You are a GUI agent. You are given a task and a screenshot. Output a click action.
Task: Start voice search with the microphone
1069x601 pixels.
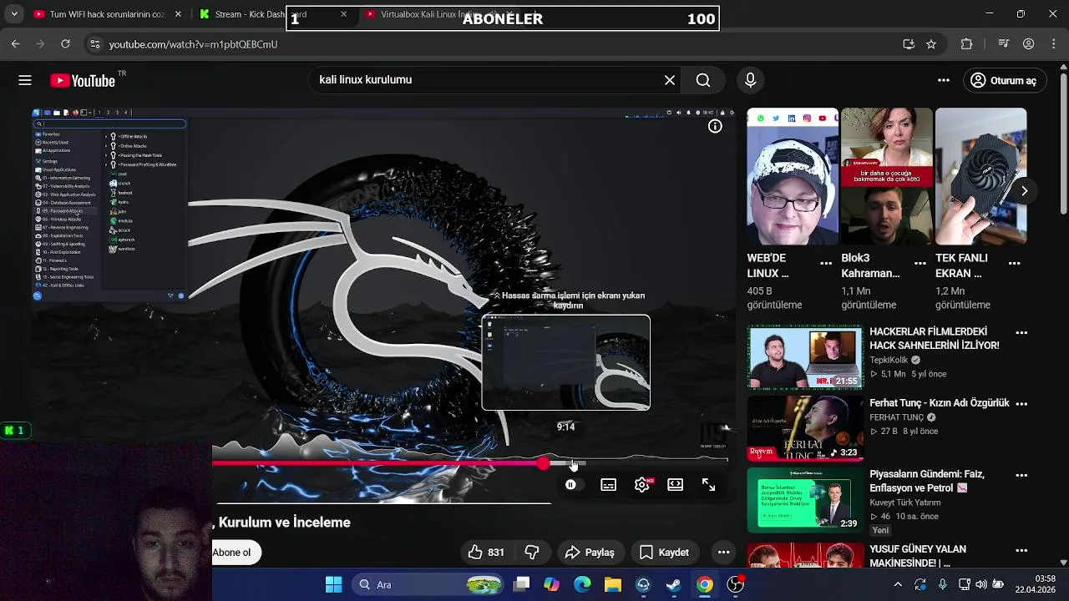(x=750, y=80)
